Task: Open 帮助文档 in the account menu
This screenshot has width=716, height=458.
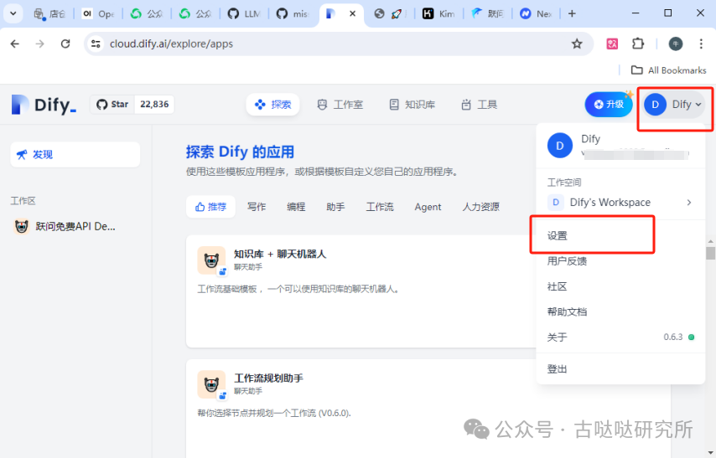Action: click(x=620, y=312)
